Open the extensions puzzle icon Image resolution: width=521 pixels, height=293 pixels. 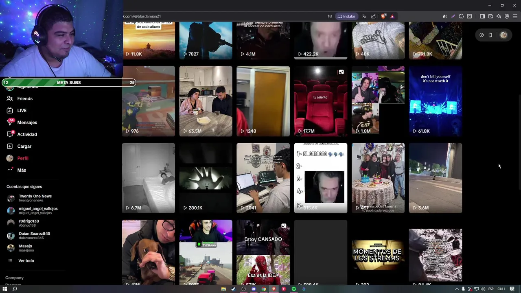point(461,16)
